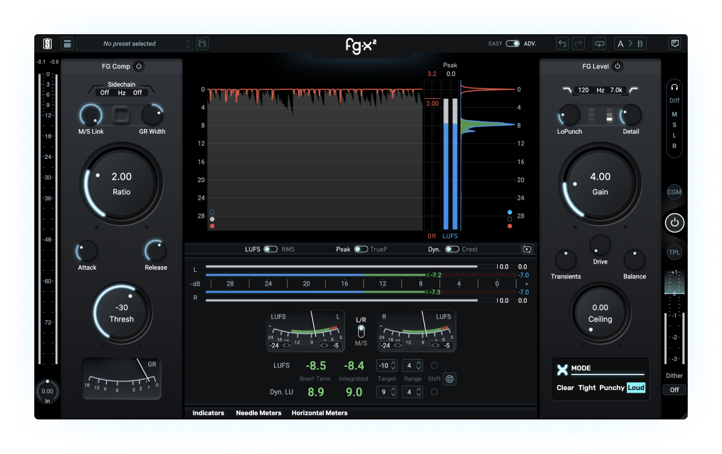Toggle Peak / TrueP switch
The image size is (722, 454).
point(361,249)
